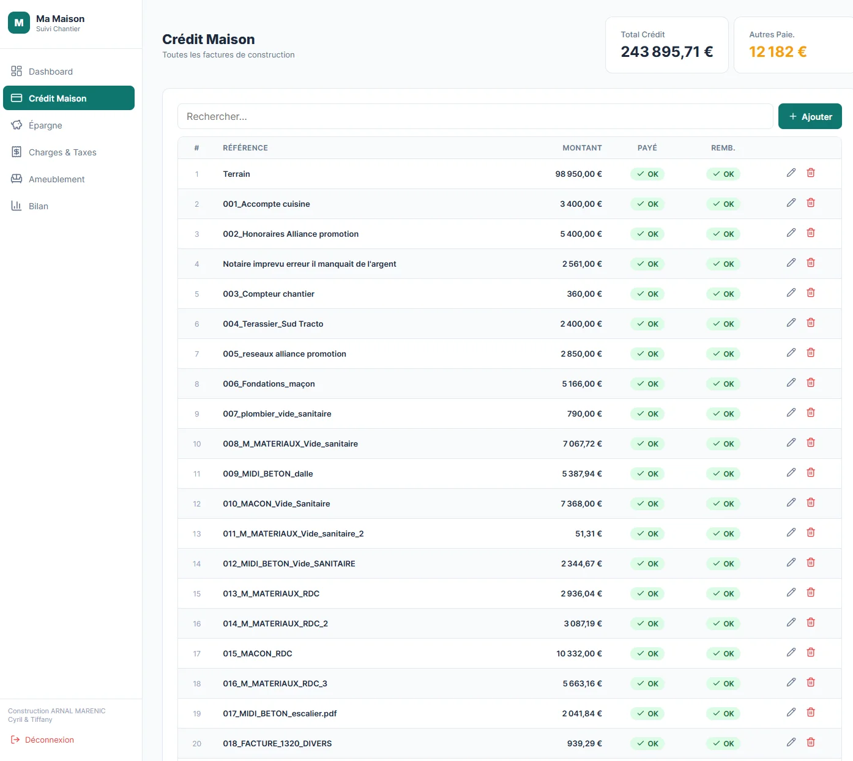The width and height of the screenshot is (853, 761).
Task: Click the green M logo icon
Action: pyautogui.click(x=19, y=23)
